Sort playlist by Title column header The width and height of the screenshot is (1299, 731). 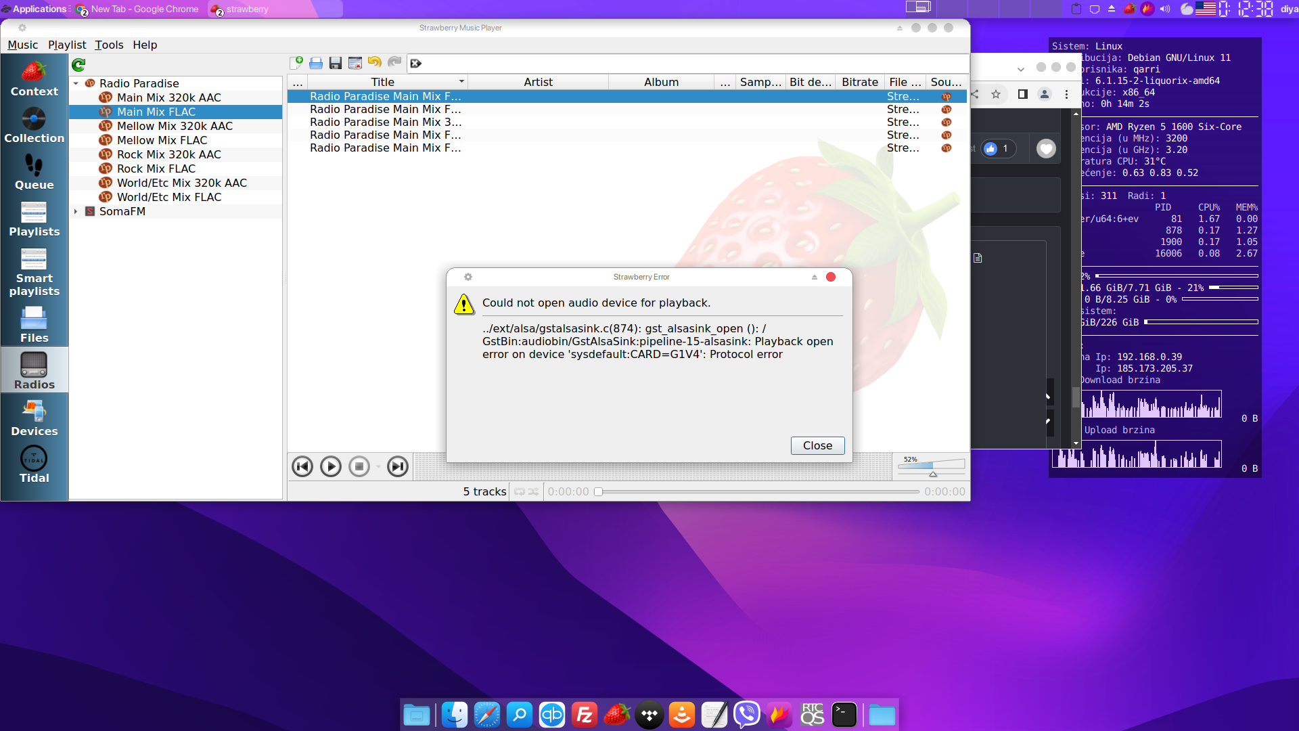click(x=388, y=82)
